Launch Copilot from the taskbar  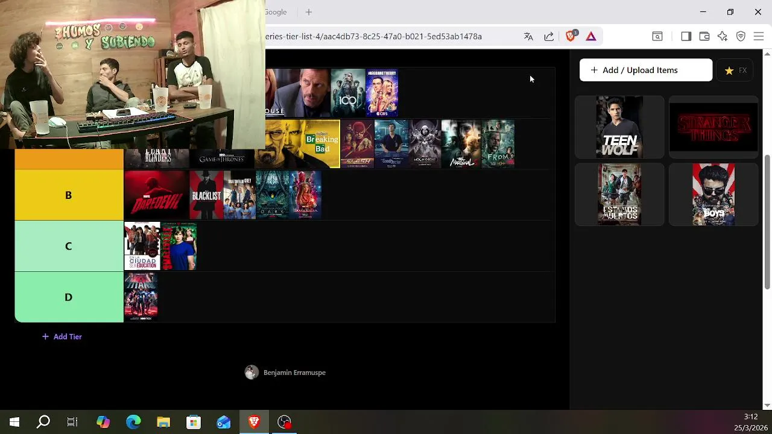[x=103, y=422]
